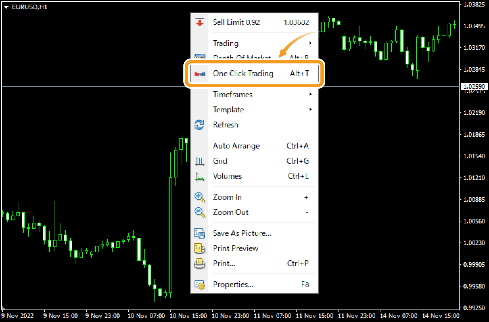Click the Properties gear icon

pos(200,285)
